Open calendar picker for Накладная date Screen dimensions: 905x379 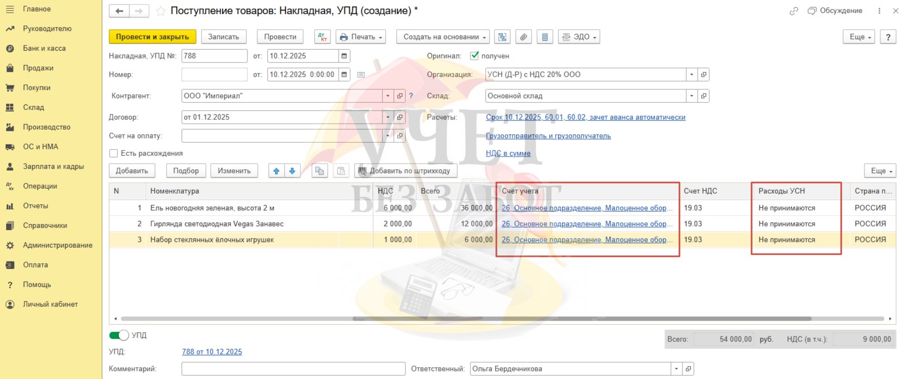[344, 56]
